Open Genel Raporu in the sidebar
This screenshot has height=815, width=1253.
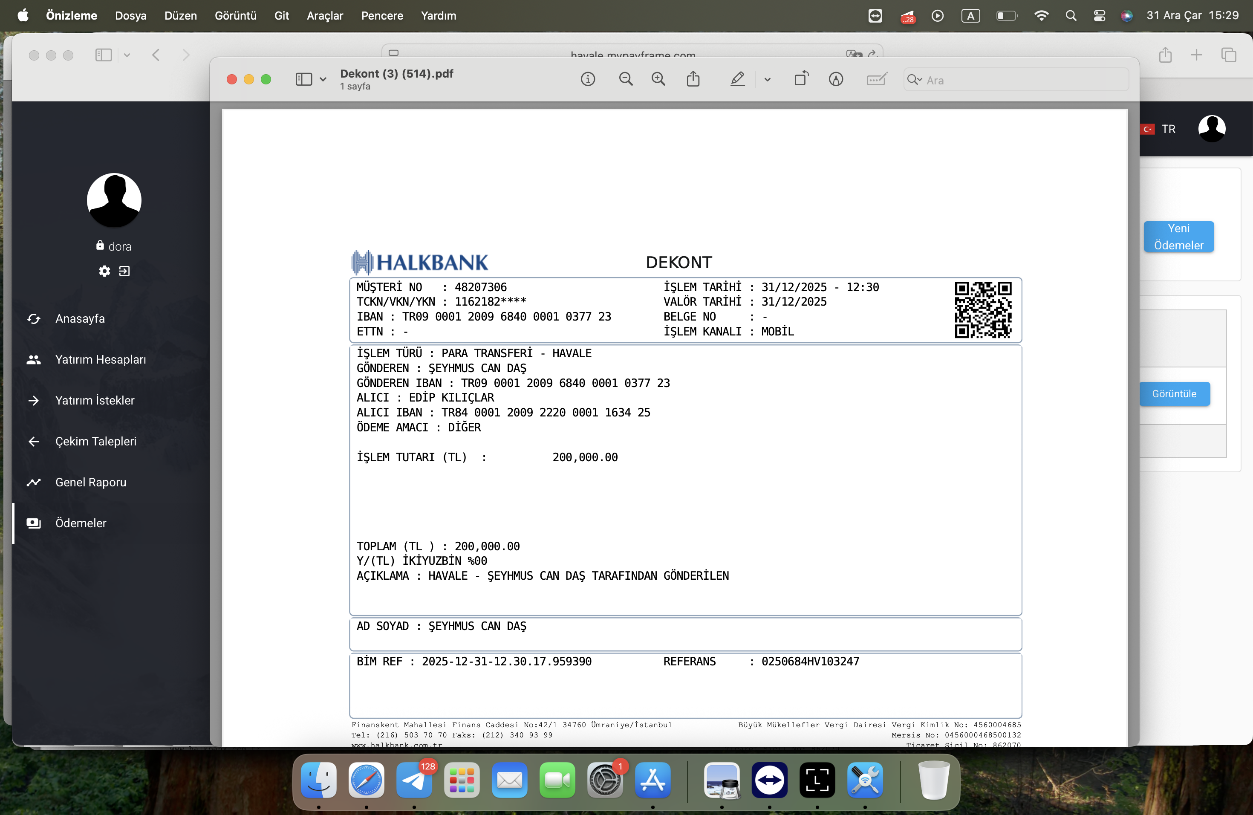(x=111, y=482)
